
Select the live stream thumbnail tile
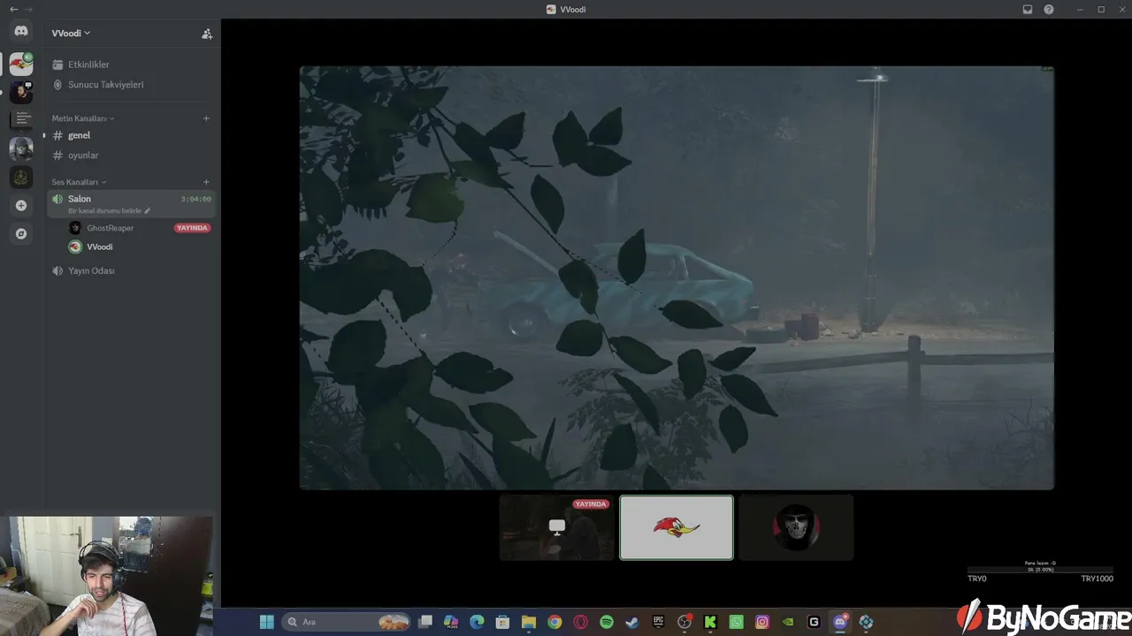(x=556, y=527)
